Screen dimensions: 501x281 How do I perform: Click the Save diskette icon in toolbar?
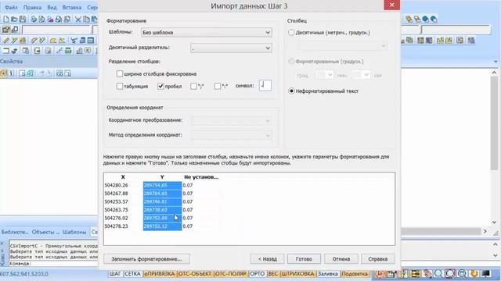click(23, 19)
